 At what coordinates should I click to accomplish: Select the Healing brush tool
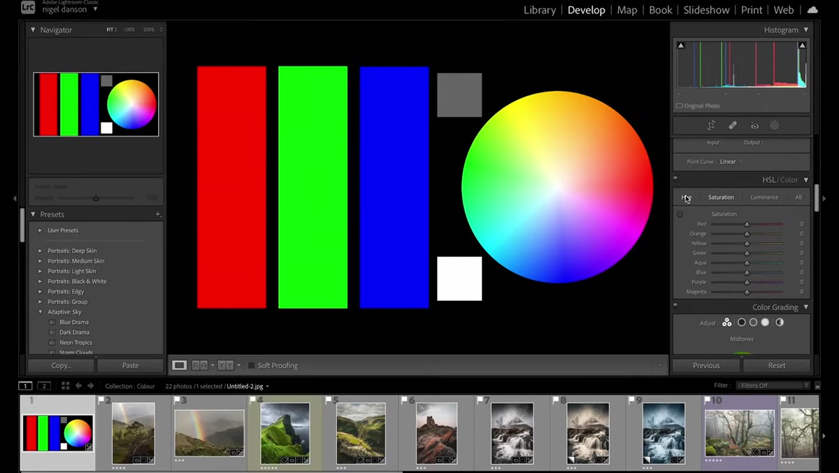click(732, 125)
